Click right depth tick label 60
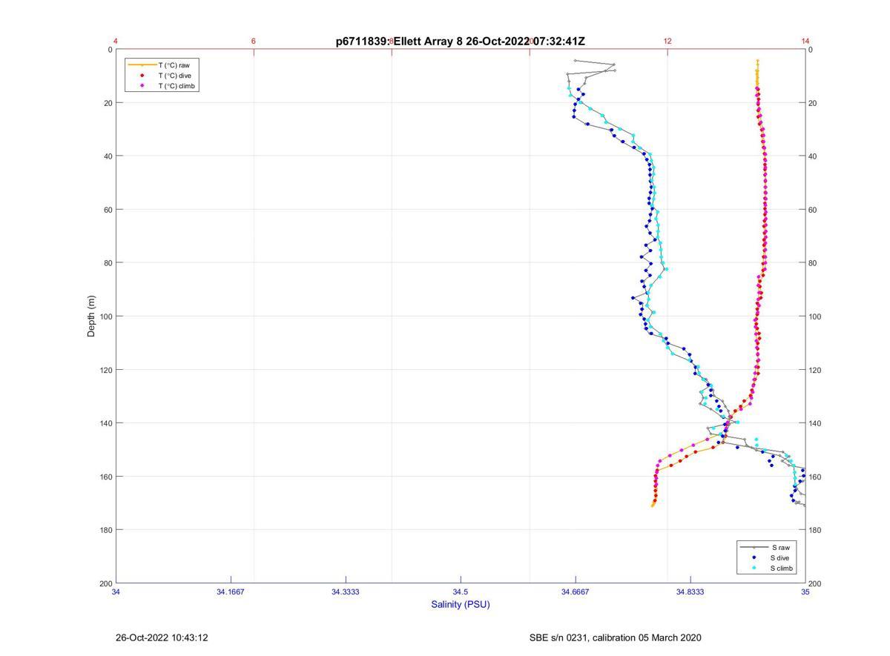This screenshot has width=890, height=656. tap(813, 210)
